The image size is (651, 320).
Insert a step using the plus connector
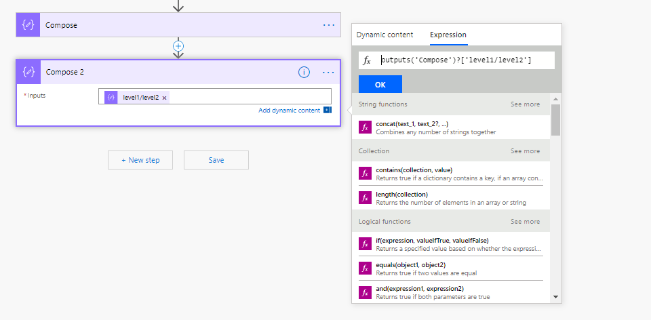[178, 46]
